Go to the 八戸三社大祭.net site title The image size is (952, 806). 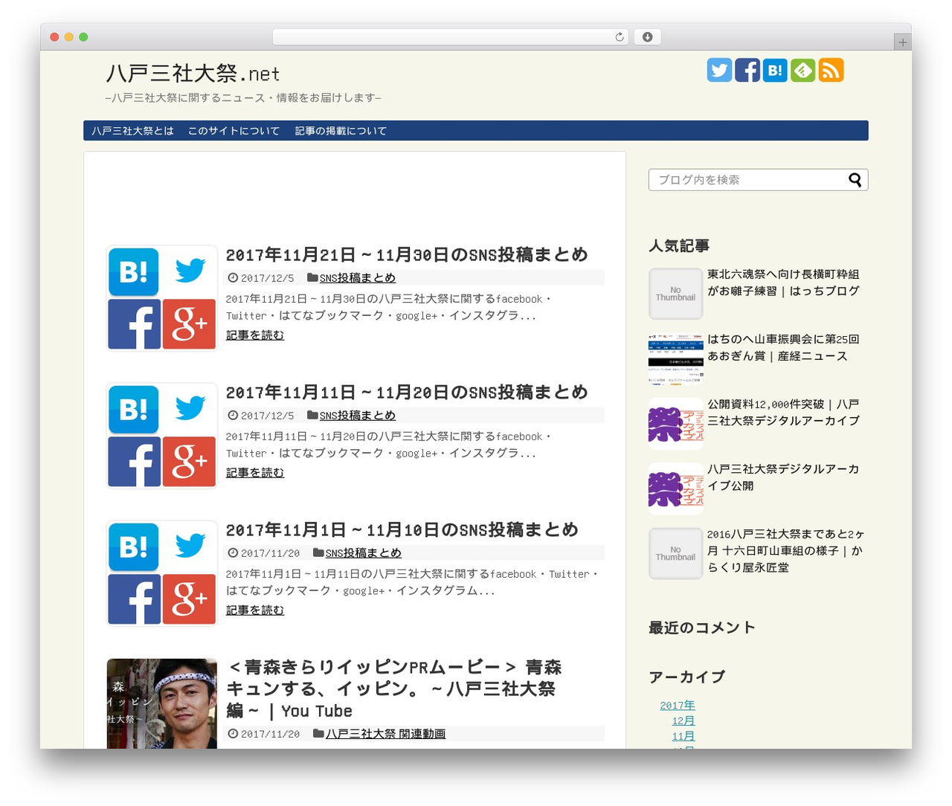[193, 73]
